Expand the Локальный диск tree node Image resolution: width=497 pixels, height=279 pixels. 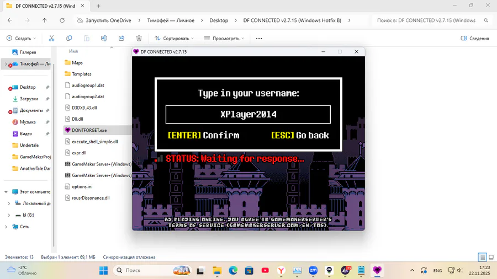(x=9, y=203)
